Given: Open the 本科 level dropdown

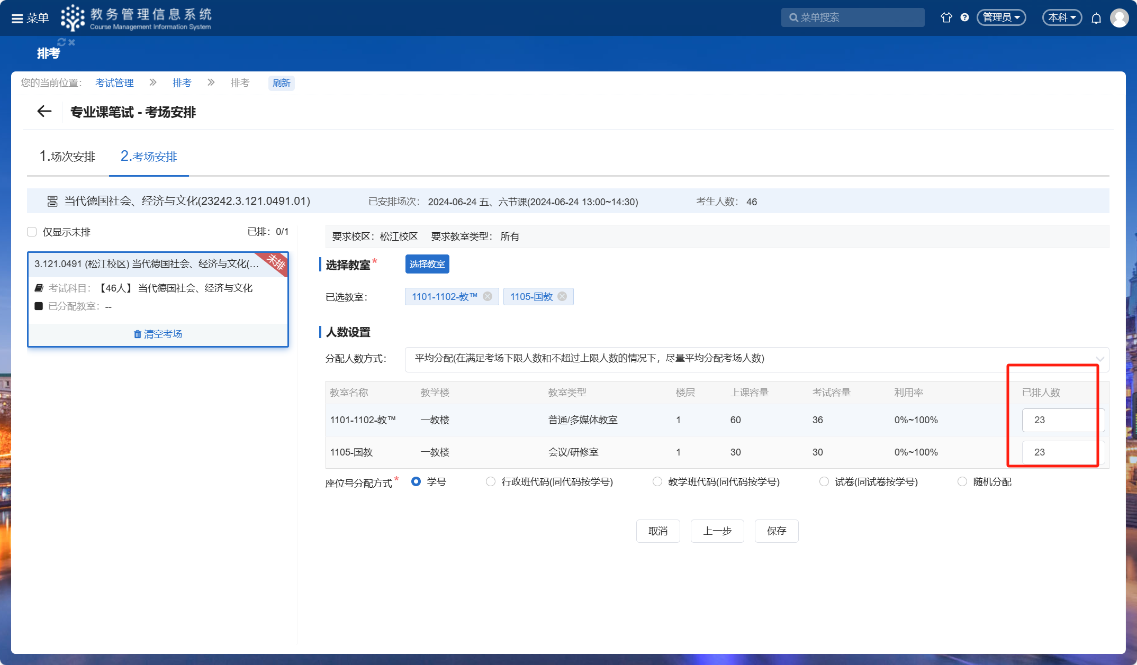Looking at the screenshot, I should pos(1062,17).
